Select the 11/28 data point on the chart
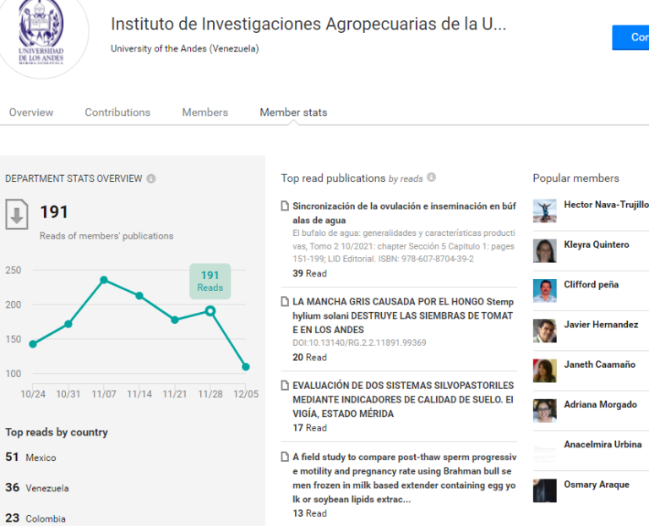This screenshot has height=526, width=649. tap(210, 311)
